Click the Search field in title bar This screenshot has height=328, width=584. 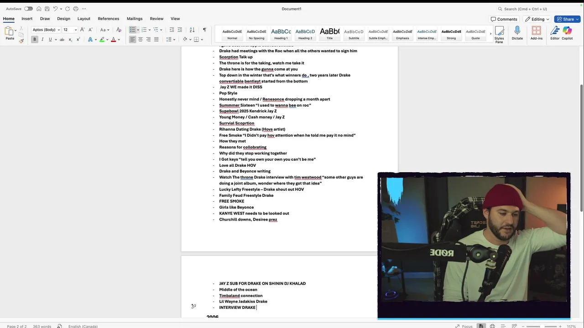[538, 9]
